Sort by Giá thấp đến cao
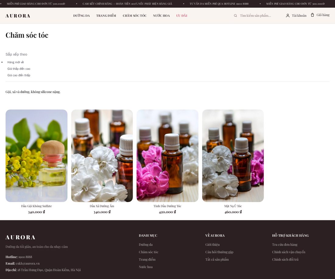The height and width of the screenshot is (279, 335). click(x=19, y=69)
